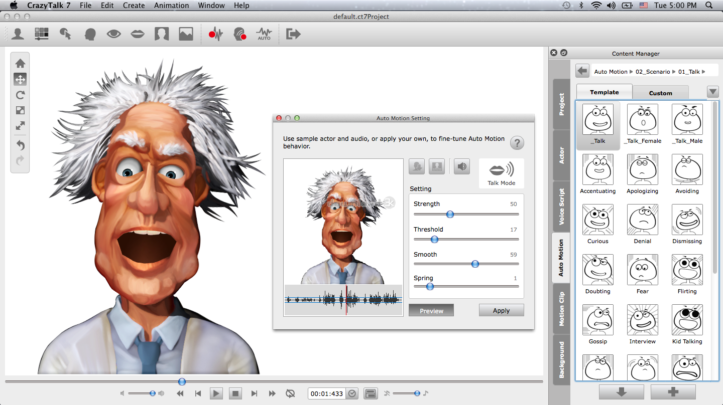Click the Play button

216,393
